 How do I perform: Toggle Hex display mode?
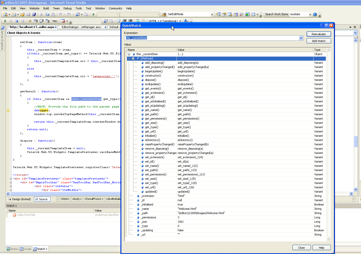[x=55, y=21]
